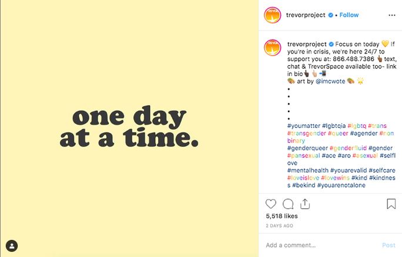Open the three-dot more options menu
402x257 pixels.
point(392,15)
